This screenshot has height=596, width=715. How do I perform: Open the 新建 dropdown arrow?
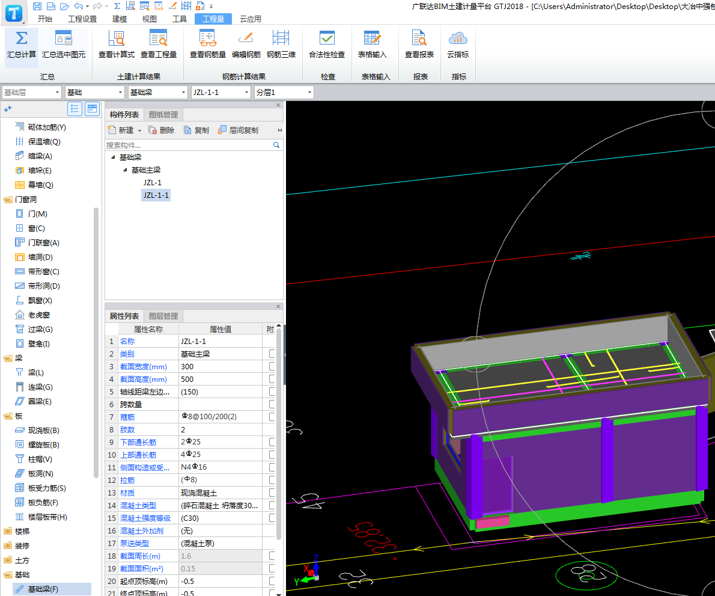(139, 131)
